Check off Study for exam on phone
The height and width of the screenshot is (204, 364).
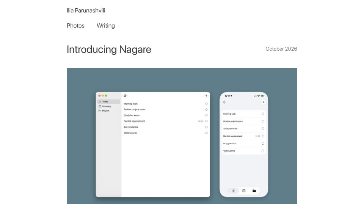263,128
